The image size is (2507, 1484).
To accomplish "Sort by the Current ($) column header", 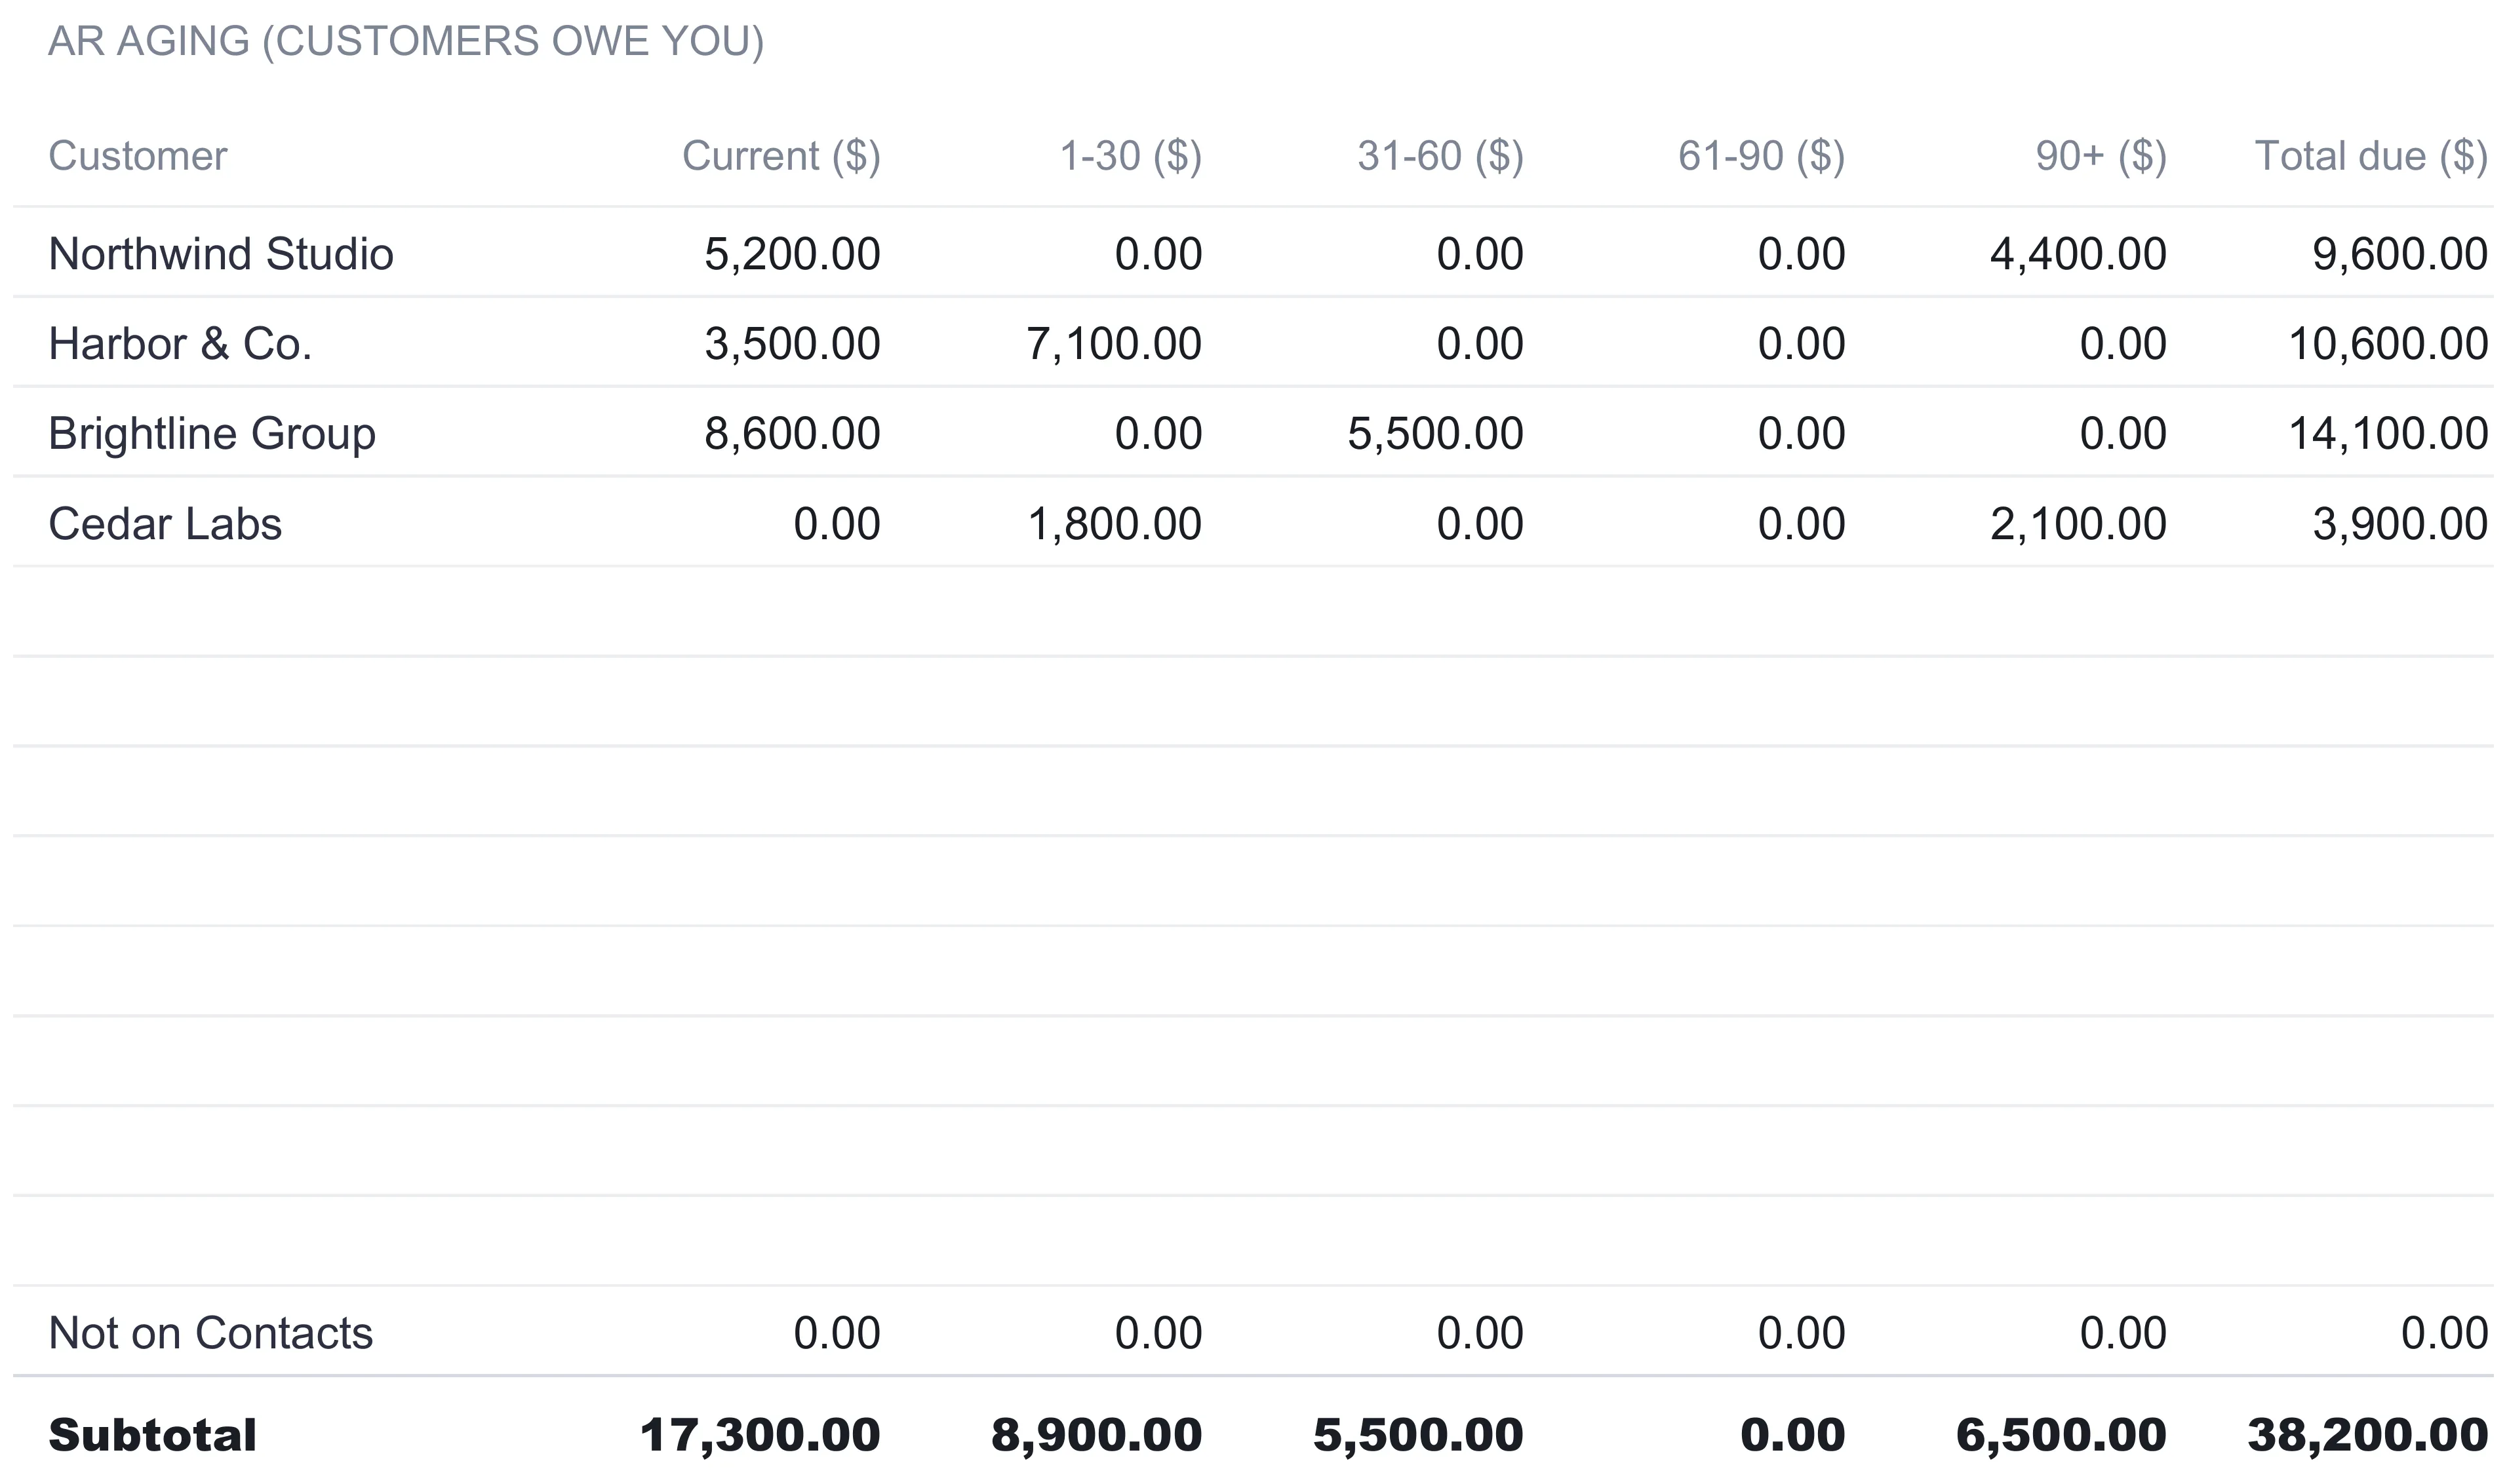I will (780, 156).
